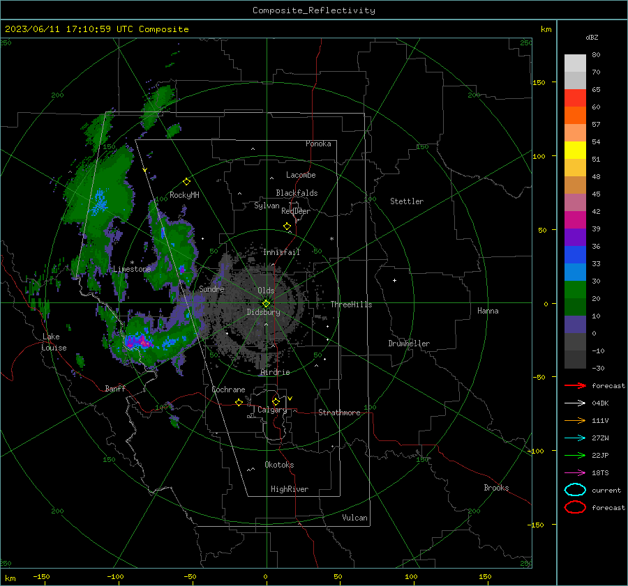This screenshot has width=628, height=586.
Task: Click the Drumheller label
Action: tap(409, 344)
